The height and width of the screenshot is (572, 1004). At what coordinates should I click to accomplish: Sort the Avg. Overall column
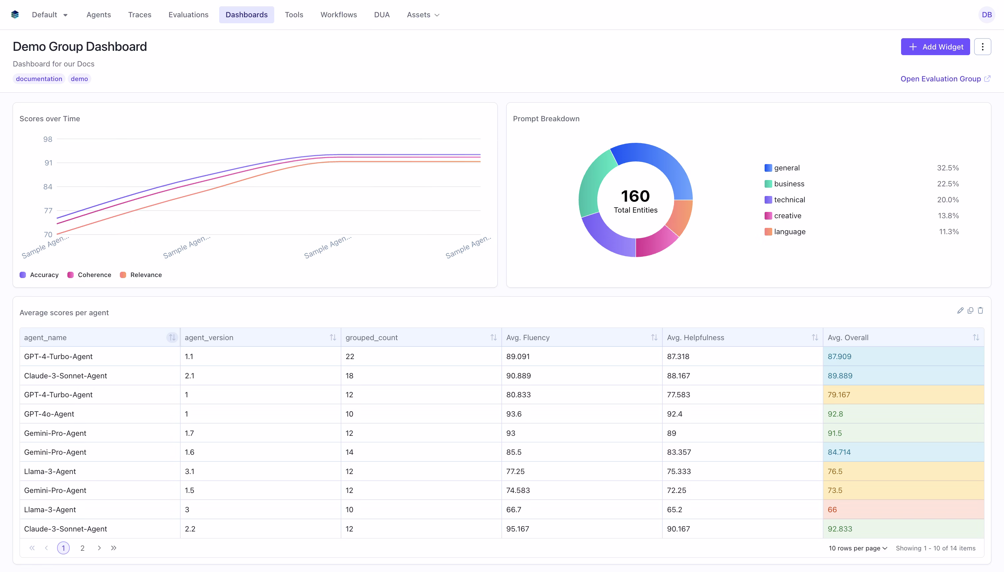(x=976, y=337)
